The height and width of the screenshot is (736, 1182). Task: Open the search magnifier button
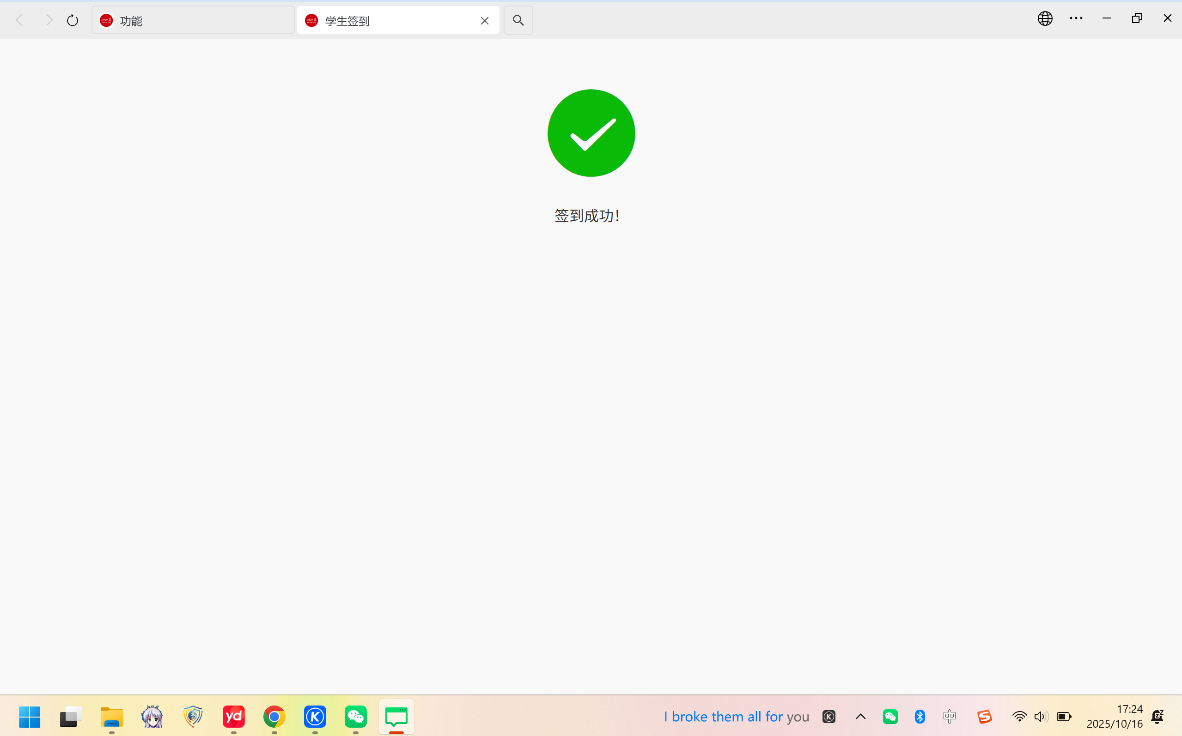coord(518,20)
